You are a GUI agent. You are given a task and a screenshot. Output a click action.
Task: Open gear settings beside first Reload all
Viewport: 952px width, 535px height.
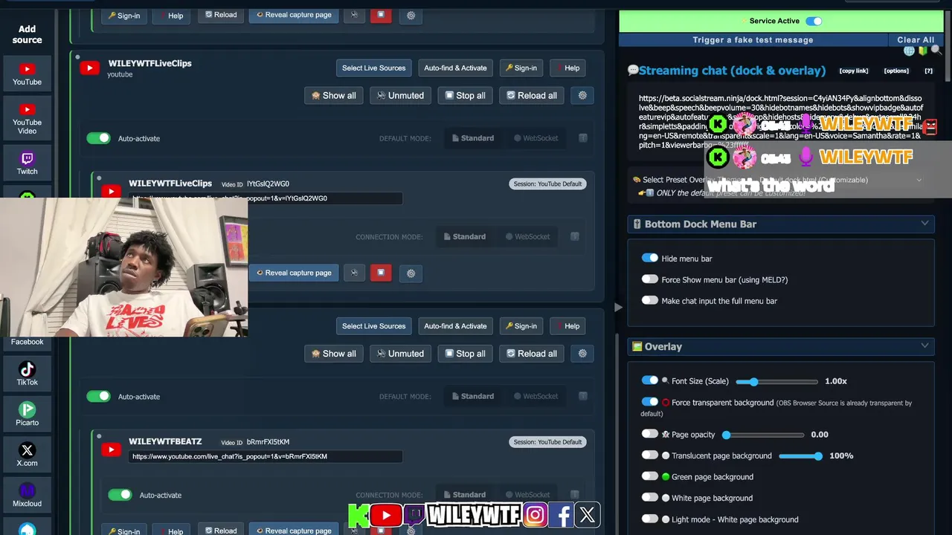pyautogui.click(x=582, y=95)
